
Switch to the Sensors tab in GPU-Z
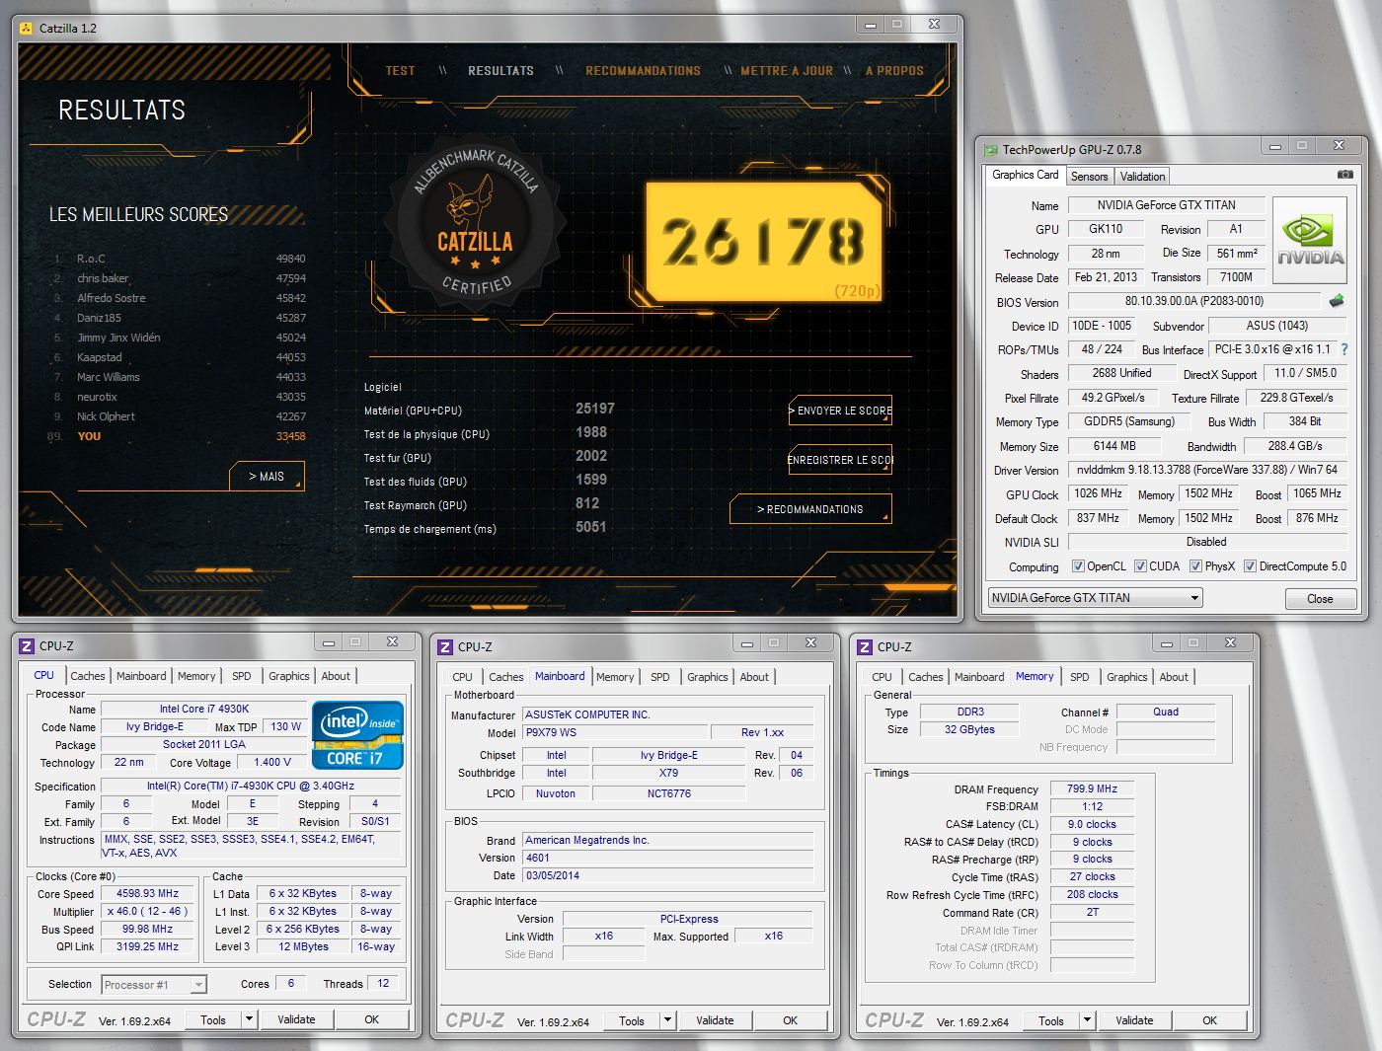tap(1090, 177)
